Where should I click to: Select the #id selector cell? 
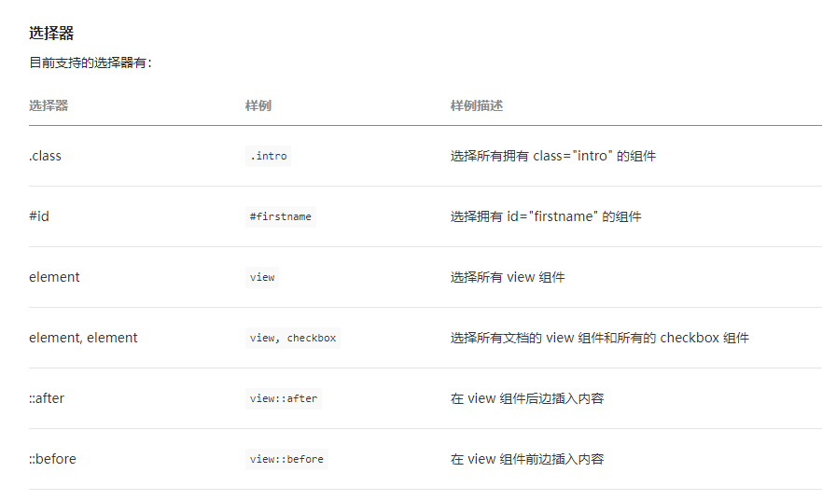pyautogui.click(x=39, y=216)
